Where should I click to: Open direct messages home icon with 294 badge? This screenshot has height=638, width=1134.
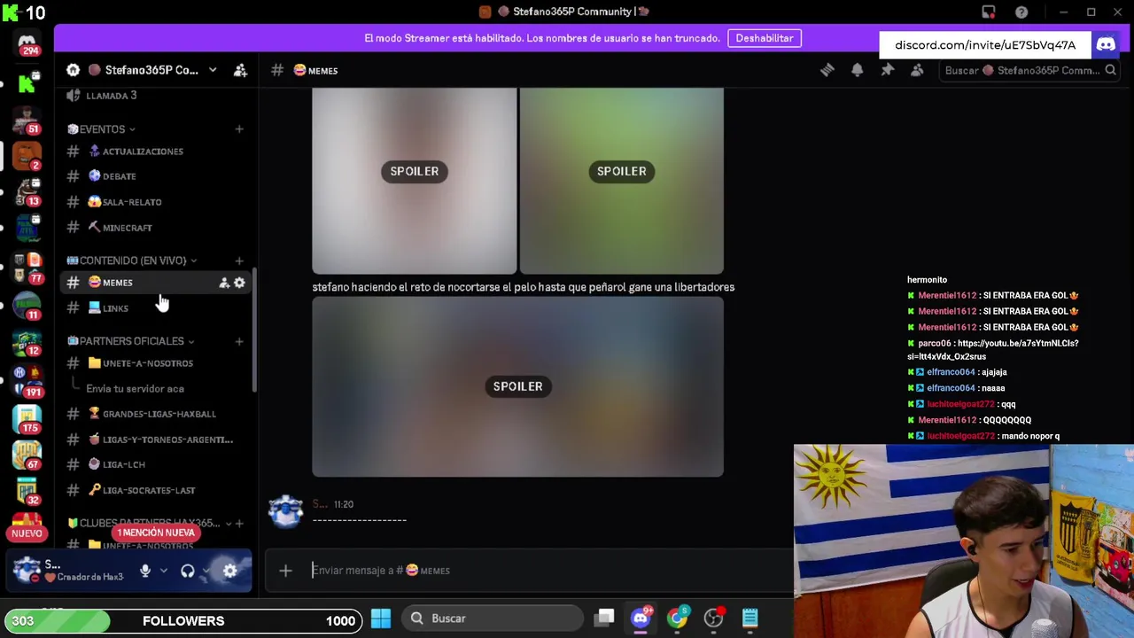pyautogui.click(x=27, y=43)
